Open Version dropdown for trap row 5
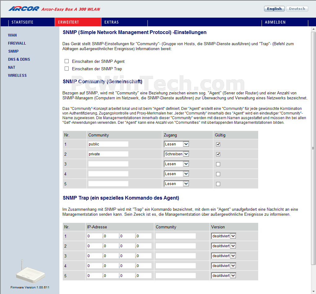The height and width of the screenshot is (294, 316). pos(224,275)
